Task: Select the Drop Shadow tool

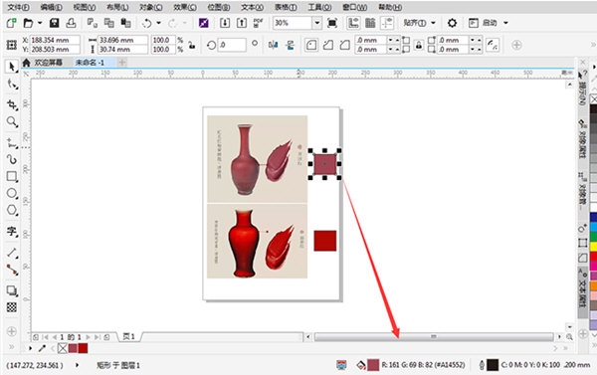Action: coord(12,290)
